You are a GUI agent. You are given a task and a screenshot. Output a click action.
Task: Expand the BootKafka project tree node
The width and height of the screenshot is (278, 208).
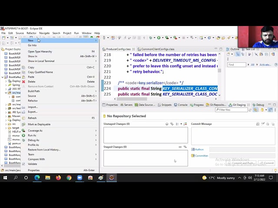3,77
